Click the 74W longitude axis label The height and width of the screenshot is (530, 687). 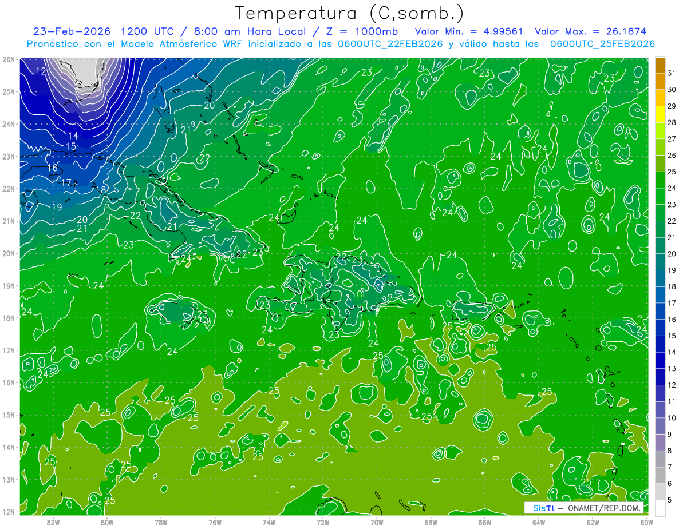click(x=269, y=521)
